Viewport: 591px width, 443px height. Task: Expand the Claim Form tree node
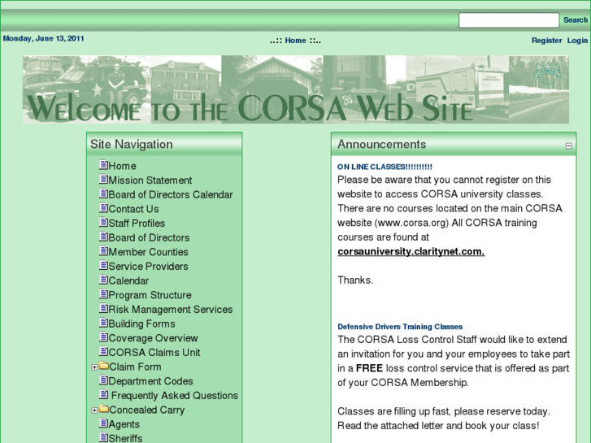click(x=94, y=367)
